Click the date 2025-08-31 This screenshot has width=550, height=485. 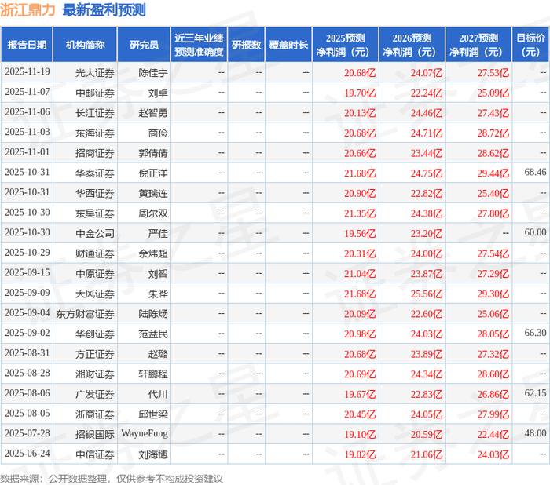27,353
